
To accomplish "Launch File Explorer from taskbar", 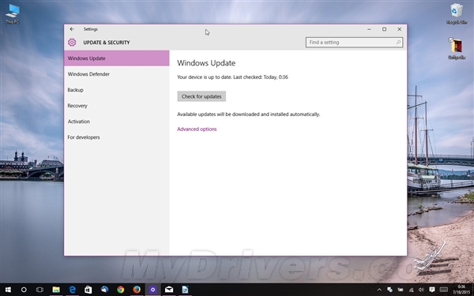I will point(56,290).
